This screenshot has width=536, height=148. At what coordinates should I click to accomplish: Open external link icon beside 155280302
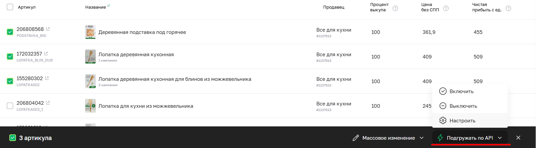tap(47, 78)
